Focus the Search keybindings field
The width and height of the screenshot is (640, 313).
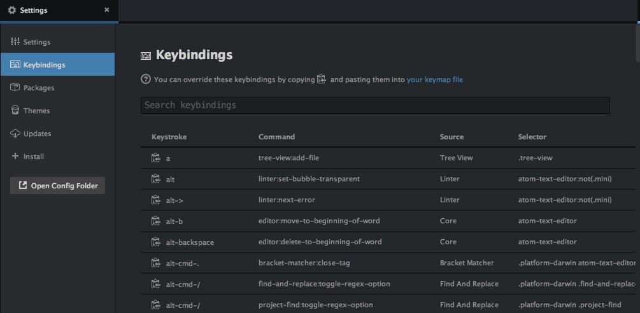(x=374, y=105)
